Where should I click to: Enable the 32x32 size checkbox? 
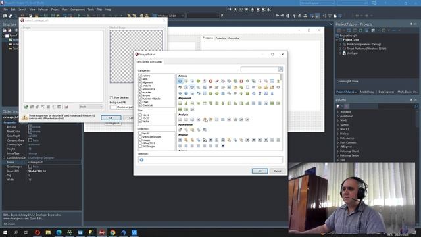point(140,118)
